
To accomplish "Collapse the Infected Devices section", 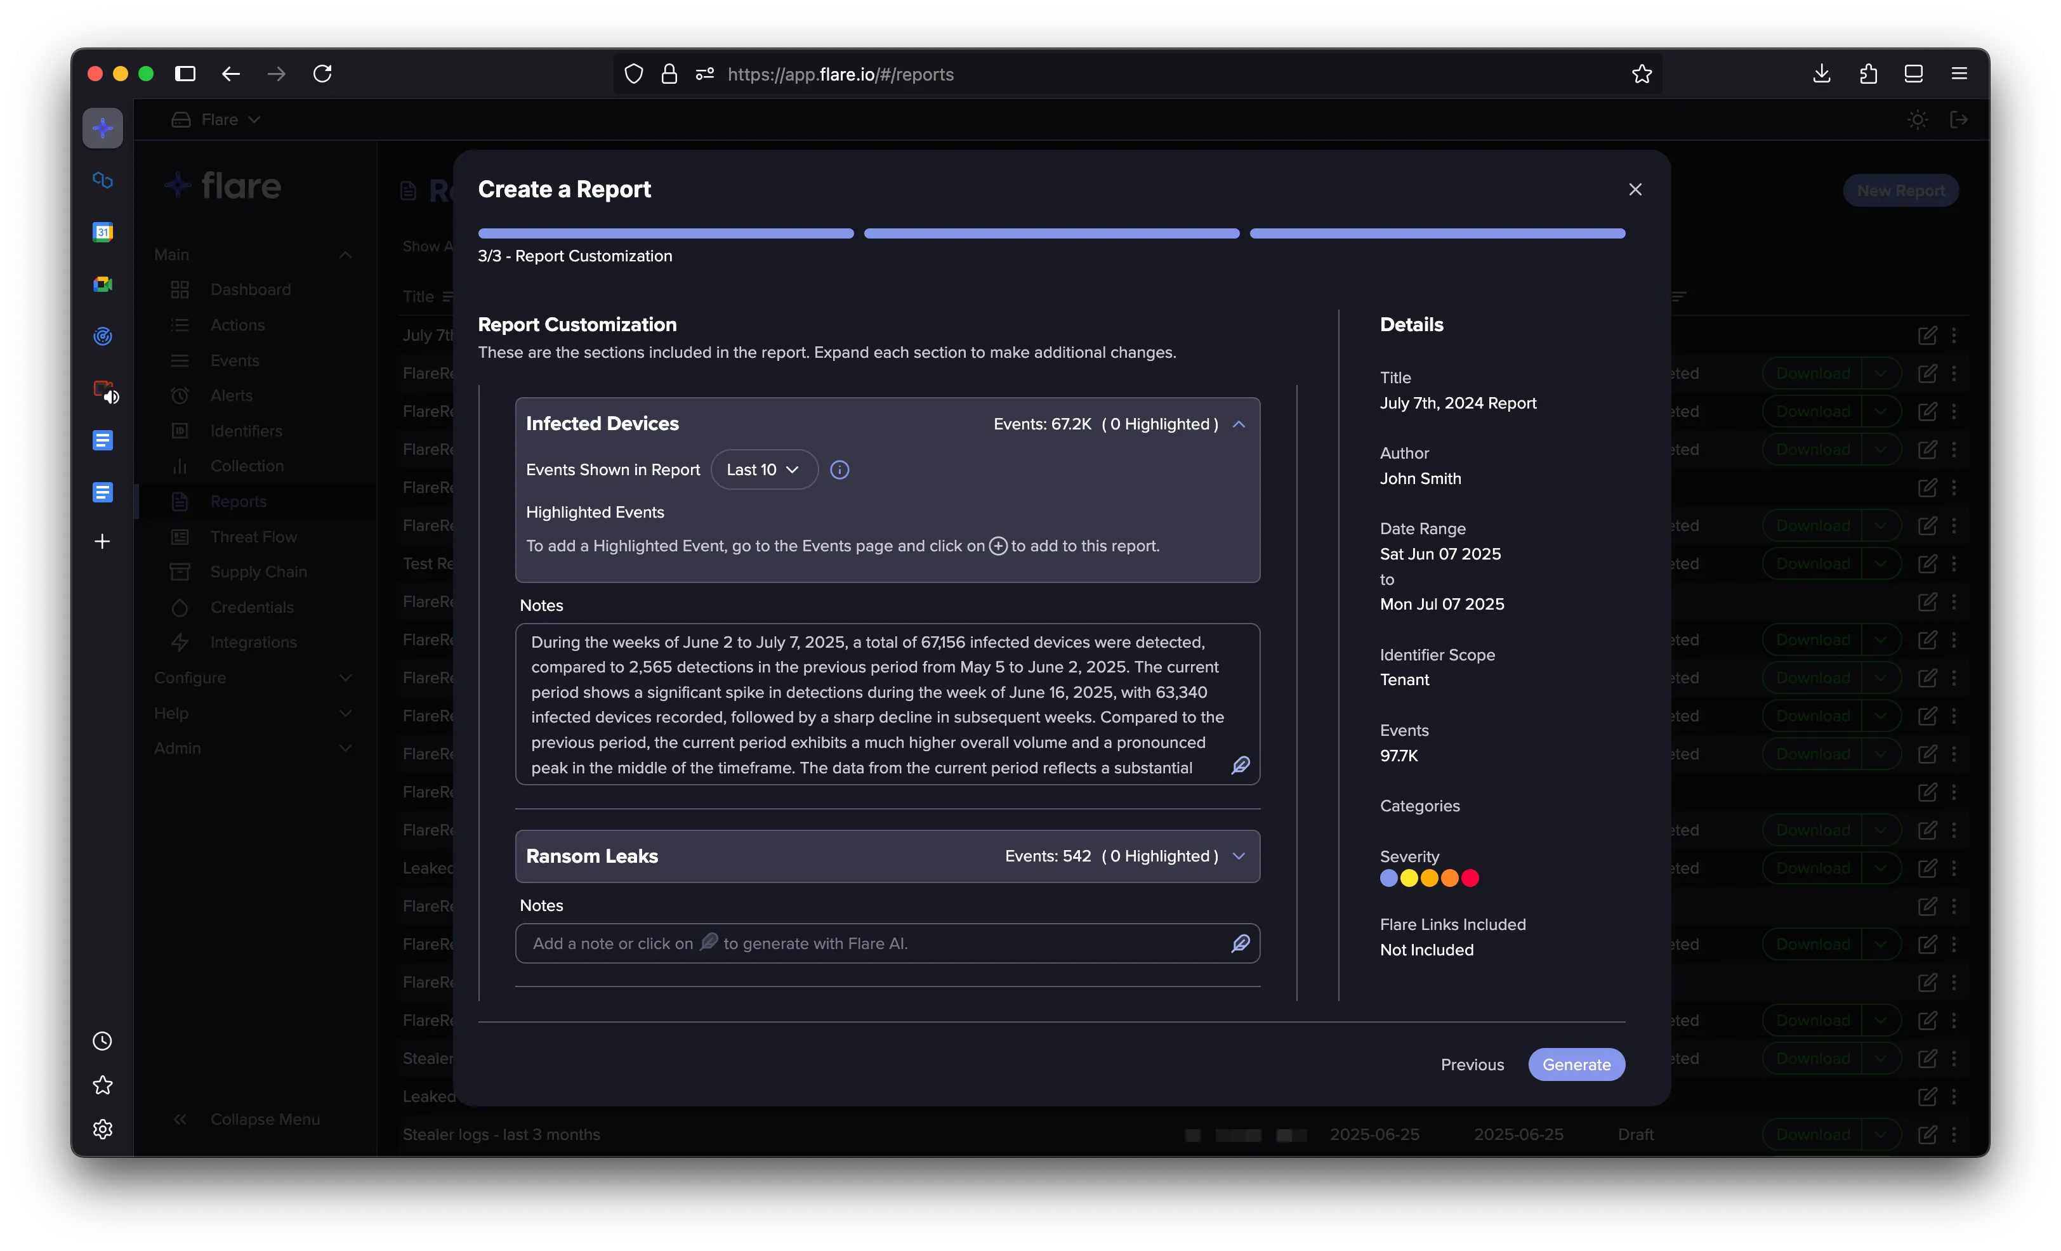I will point(1239,424).
